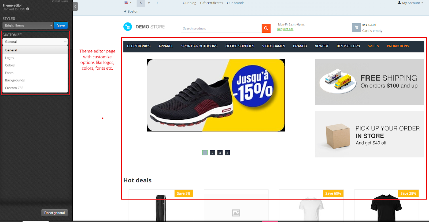This screenshot has width=429, height=222.
Task: Open Gift certificates link
Action: click(x=212, y=3)
